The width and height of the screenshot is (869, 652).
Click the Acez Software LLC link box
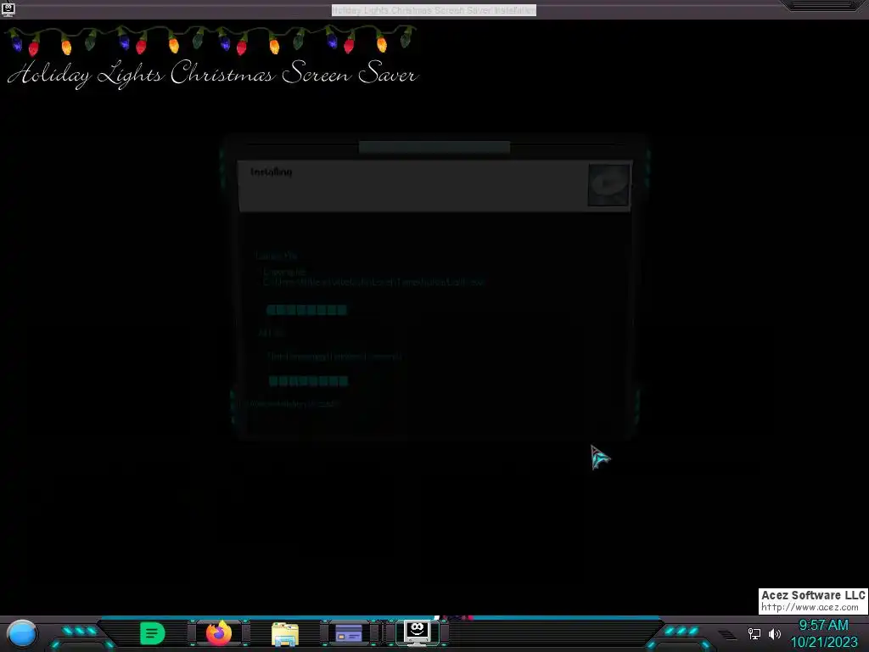(813, 602)
